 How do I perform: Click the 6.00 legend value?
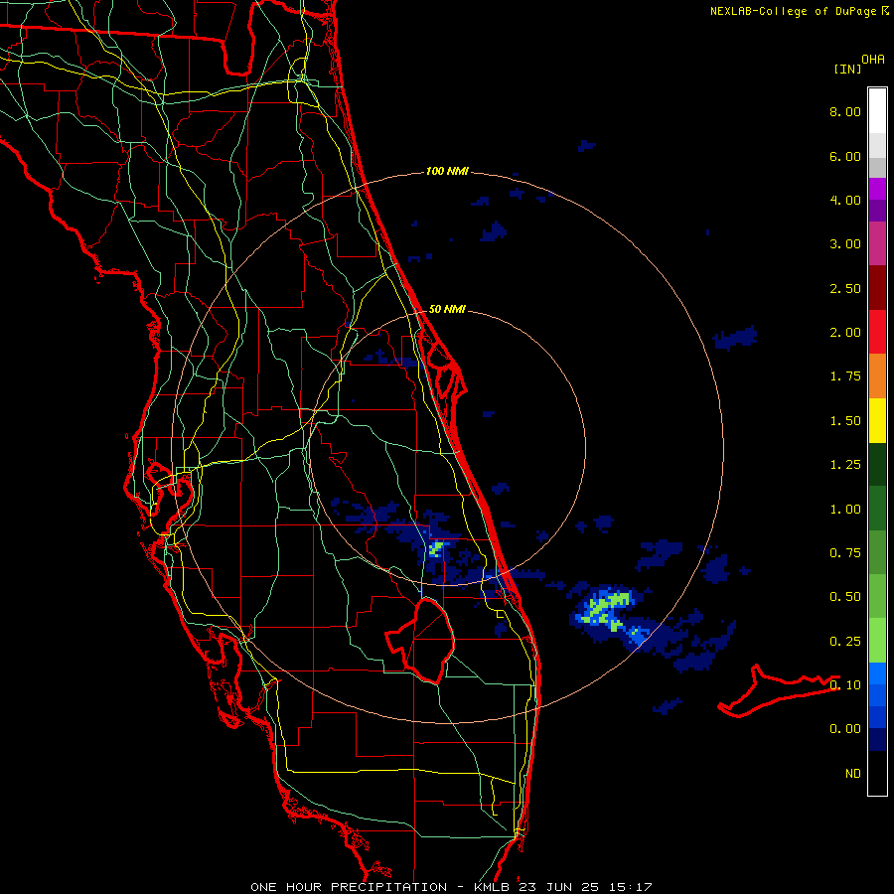click(x=845, y=156)
